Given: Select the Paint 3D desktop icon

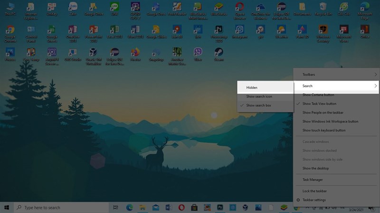Looking at the screenshot, I should pyautogui.click(x=302, y=32).
